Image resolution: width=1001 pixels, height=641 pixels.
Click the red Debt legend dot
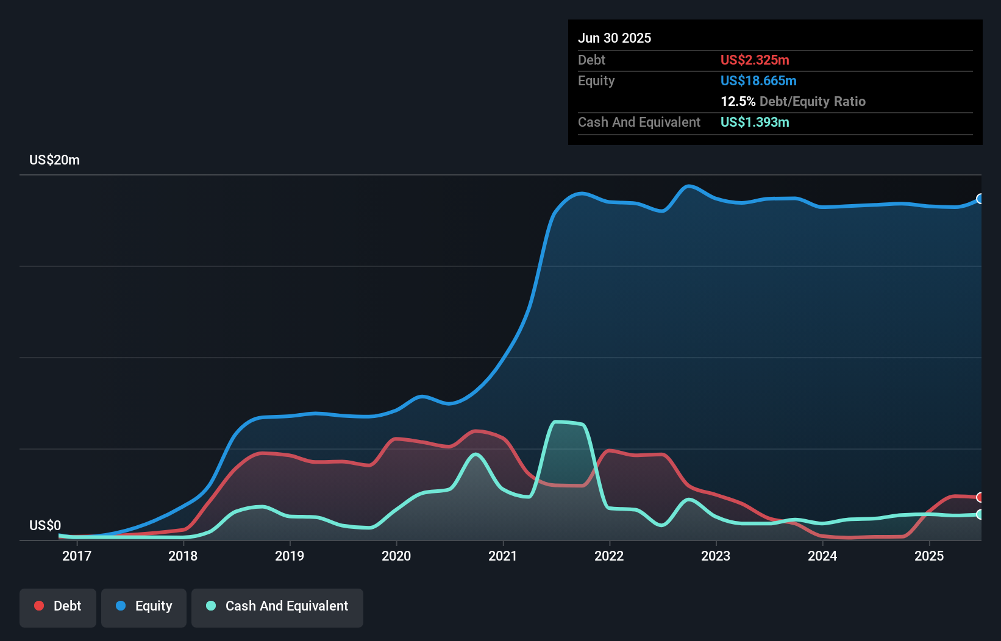pyautogui.click(x=38, y=606)
